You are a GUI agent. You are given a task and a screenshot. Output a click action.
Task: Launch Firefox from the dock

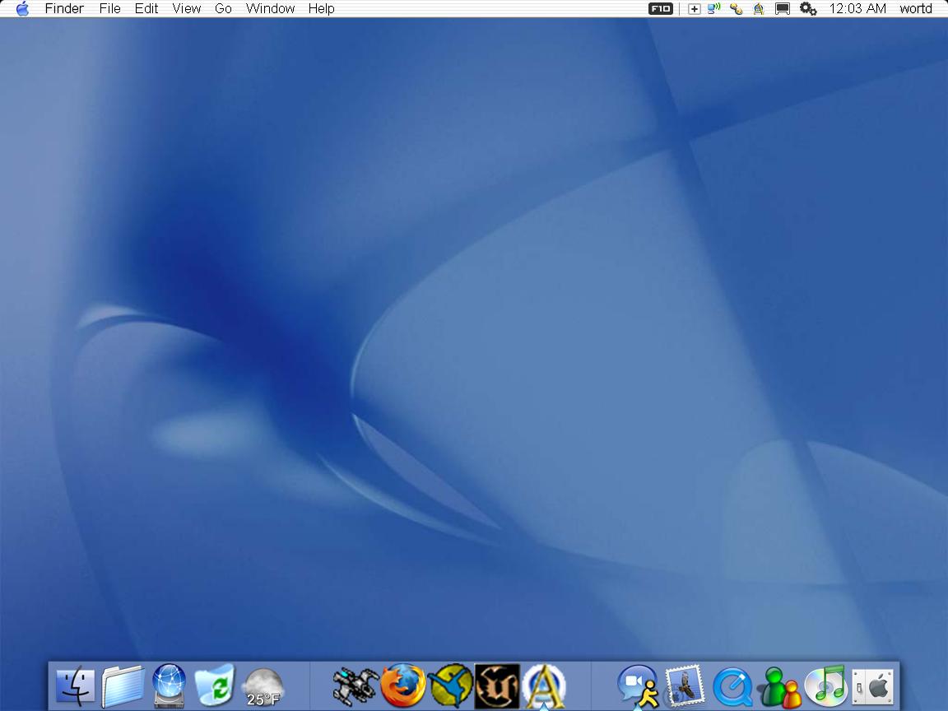[x=403, y=686]
